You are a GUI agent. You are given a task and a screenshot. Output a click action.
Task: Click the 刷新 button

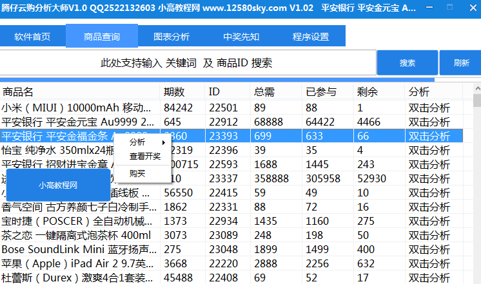tap(461, 63)
